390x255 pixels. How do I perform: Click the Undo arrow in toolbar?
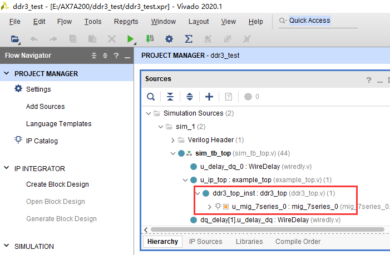tap(34, 39)
